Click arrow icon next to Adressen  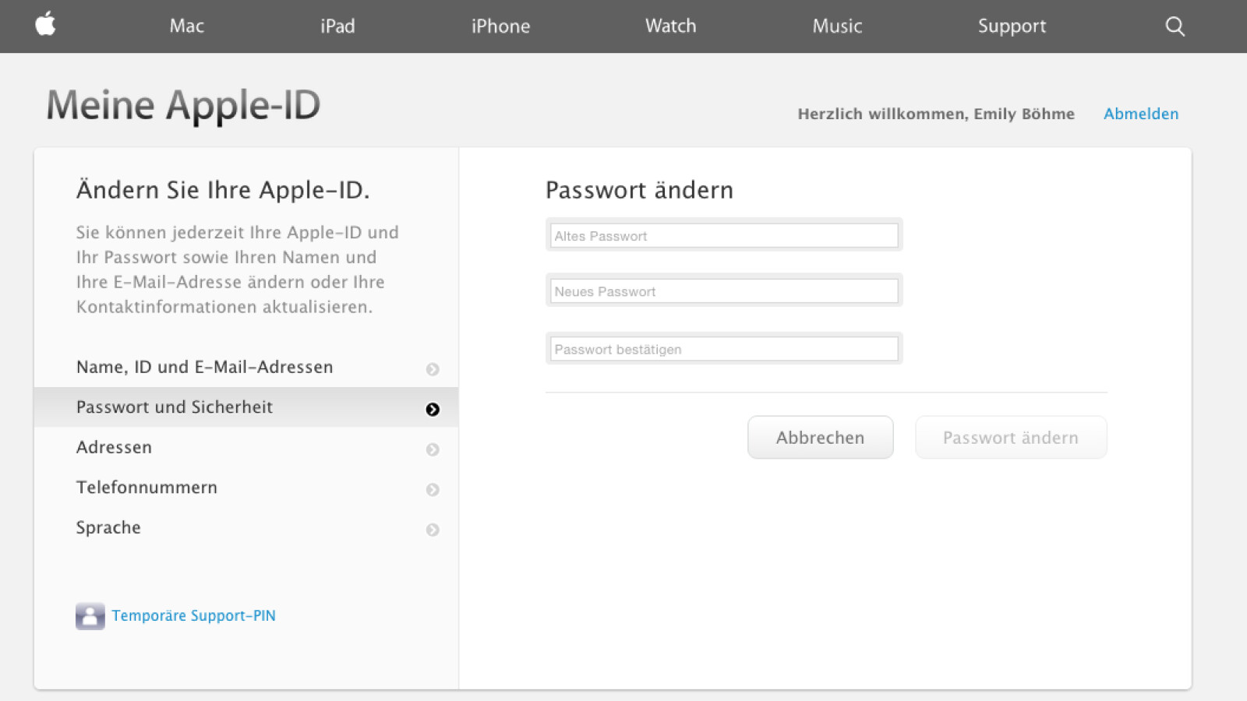click(433, 449)
